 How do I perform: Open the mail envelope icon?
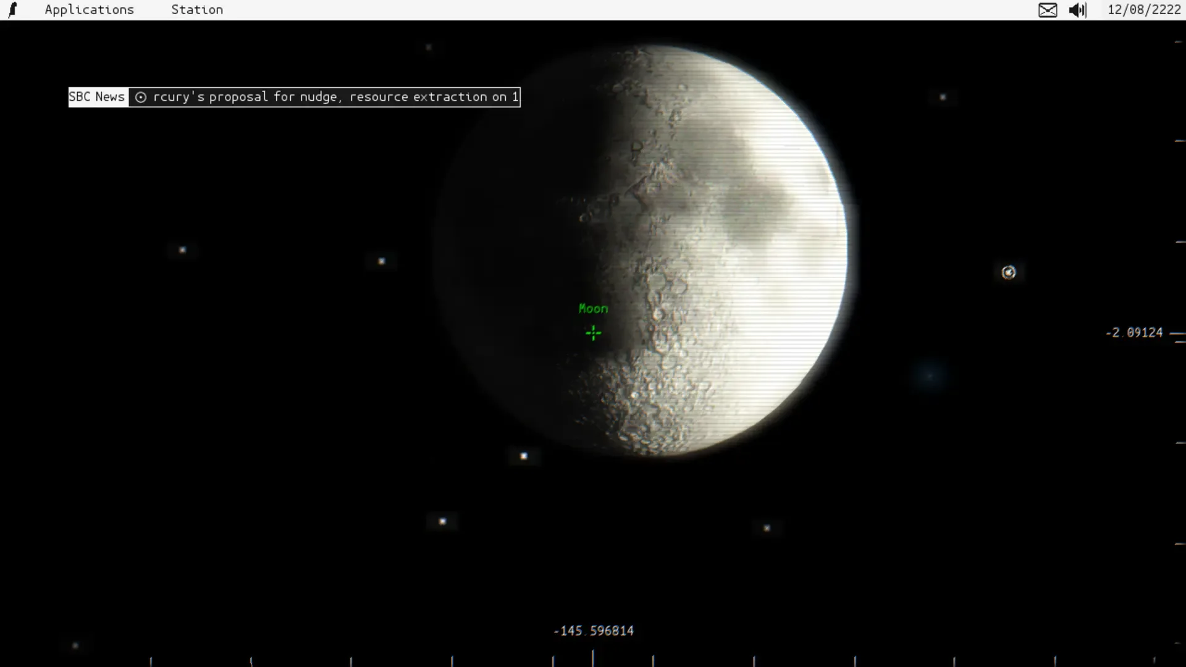(1048, 10)
